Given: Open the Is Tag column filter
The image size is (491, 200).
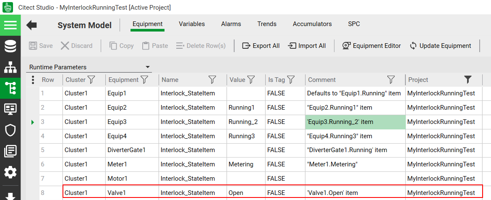Looking at the screenshot, I should coord(290,80).
